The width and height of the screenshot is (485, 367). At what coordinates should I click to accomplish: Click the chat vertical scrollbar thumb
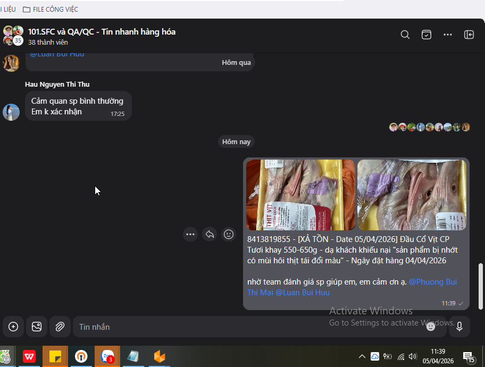point(480,286)
